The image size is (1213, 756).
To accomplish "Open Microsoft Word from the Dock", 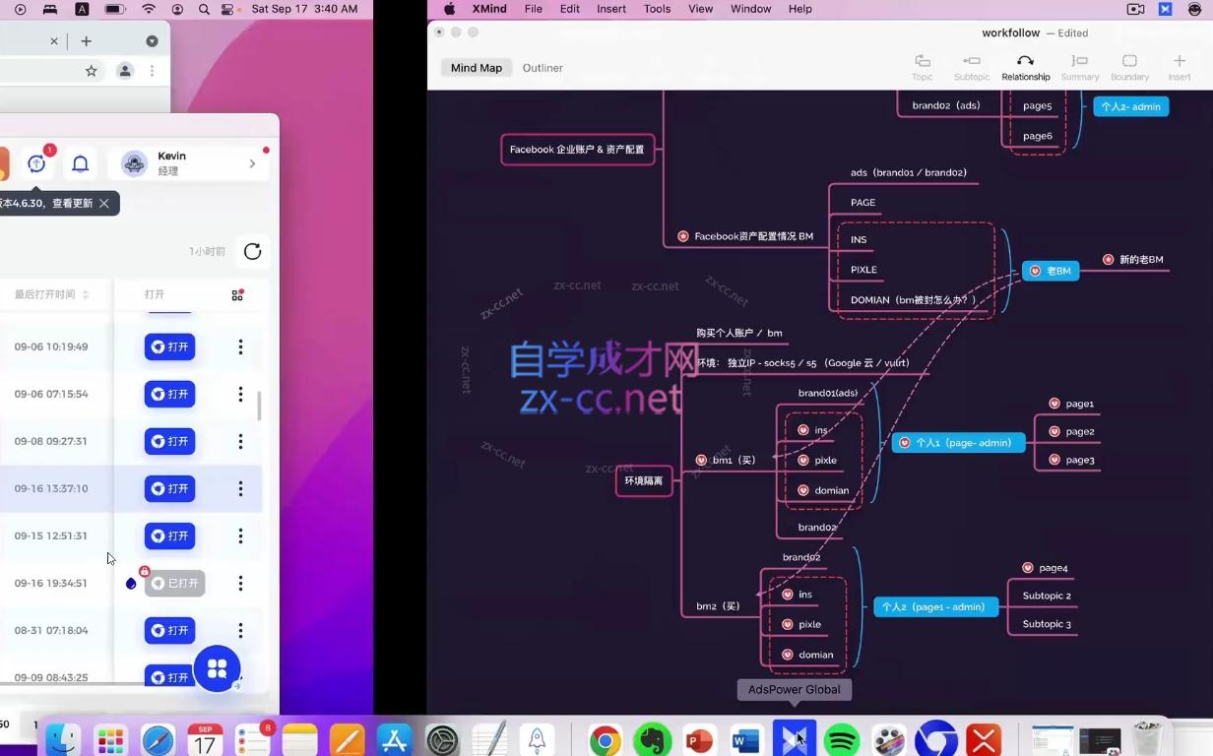I will click(x=746, y=740).
